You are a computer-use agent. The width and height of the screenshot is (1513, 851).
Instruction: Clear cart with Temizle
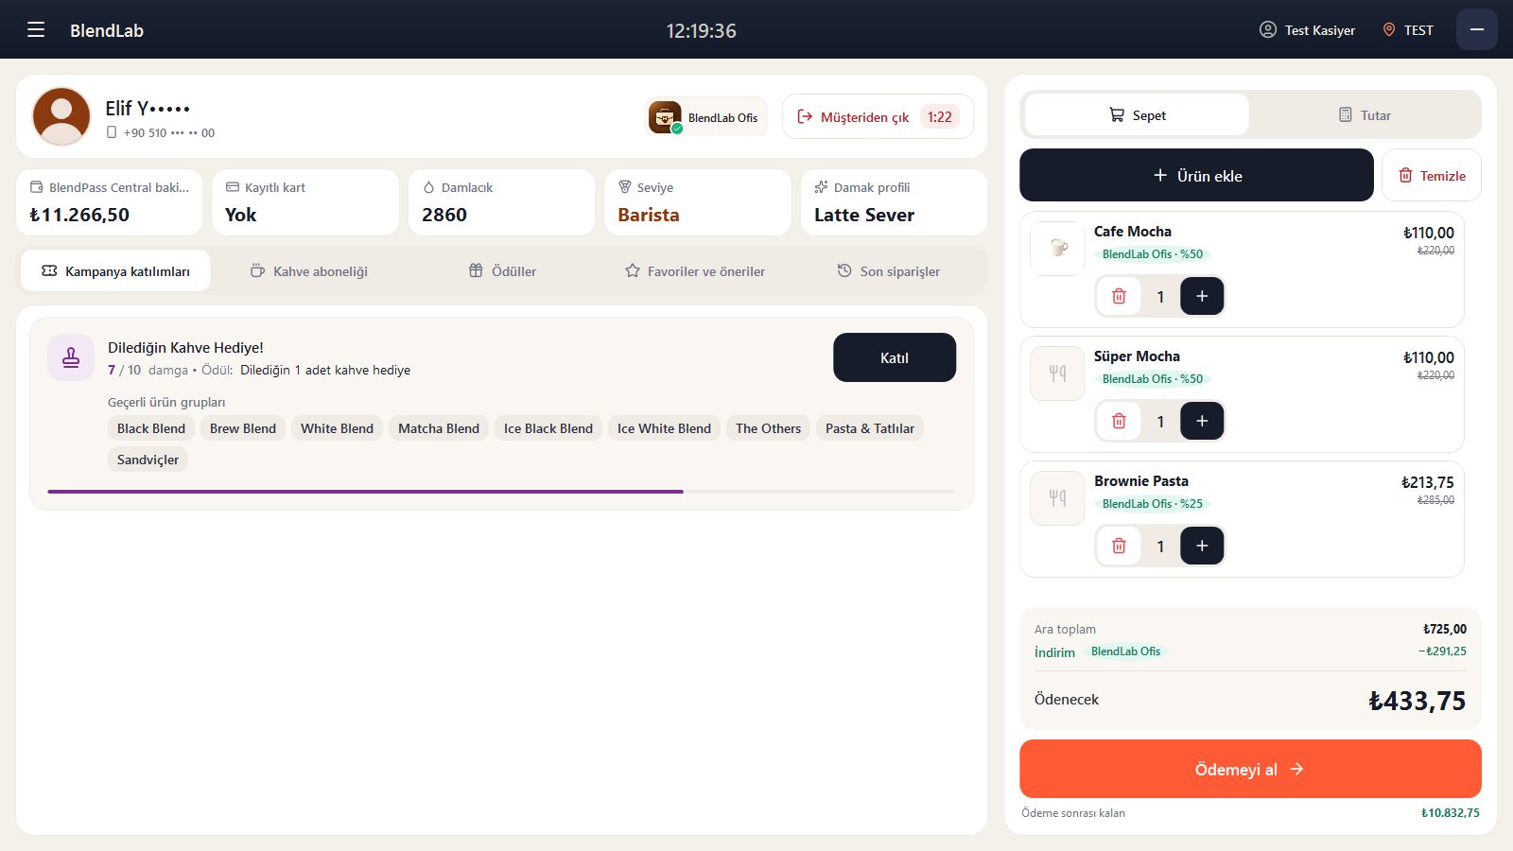(x=1432, y=175)
